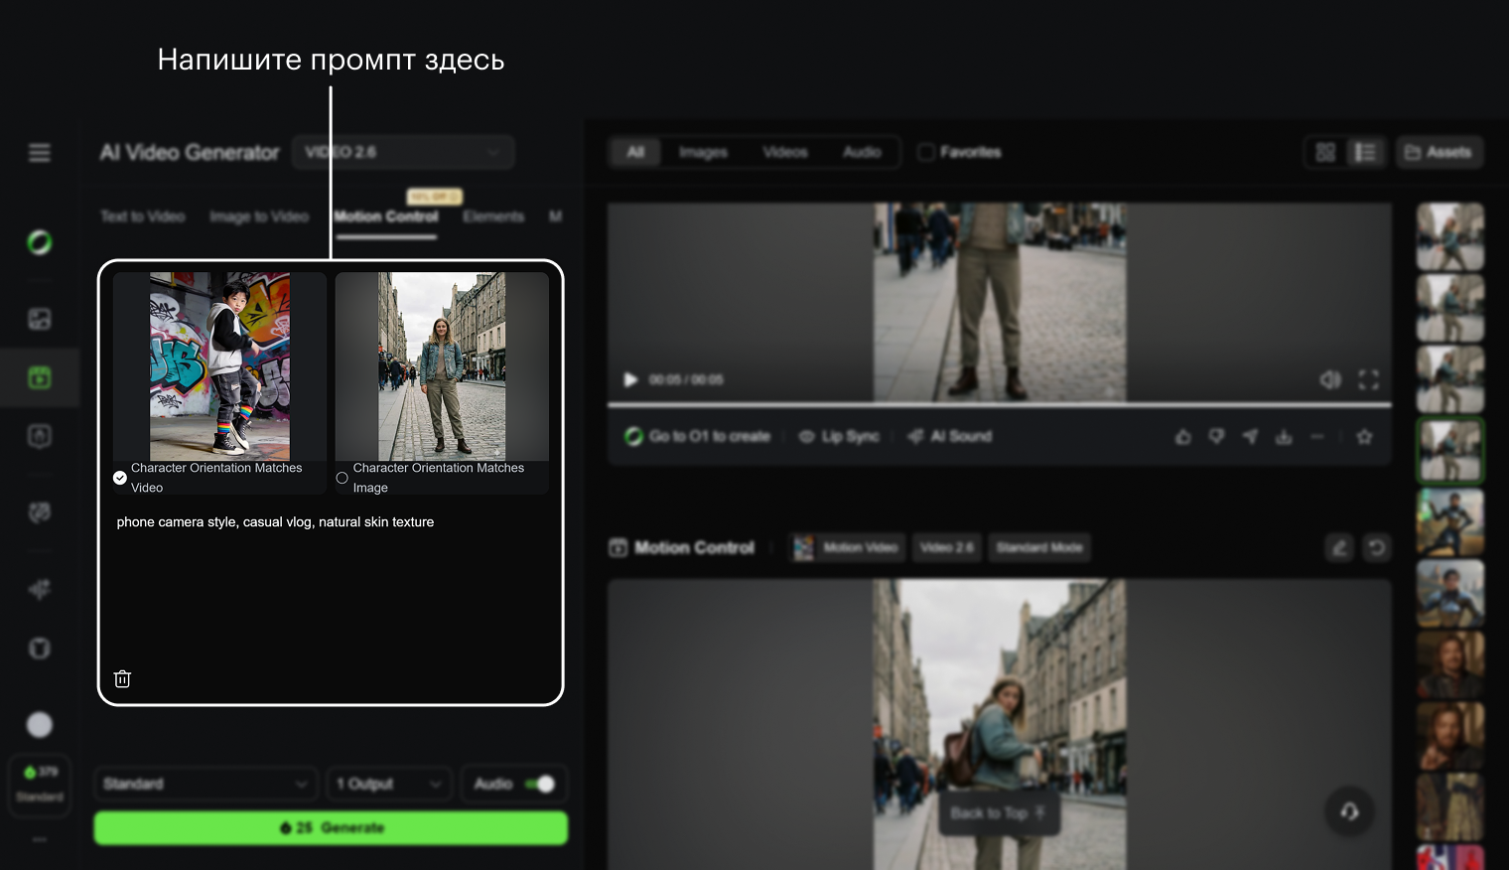The width and height of the screenshot is (1509, 870).
Task: Select Character Orientation Matches Video option
Action: coord(120,478)
